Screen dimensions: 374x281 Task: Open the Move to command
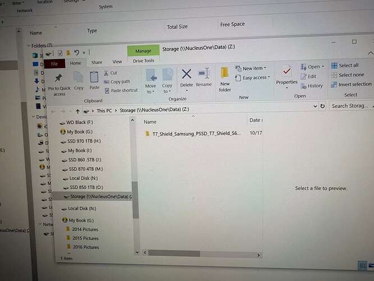coord(150,81)
